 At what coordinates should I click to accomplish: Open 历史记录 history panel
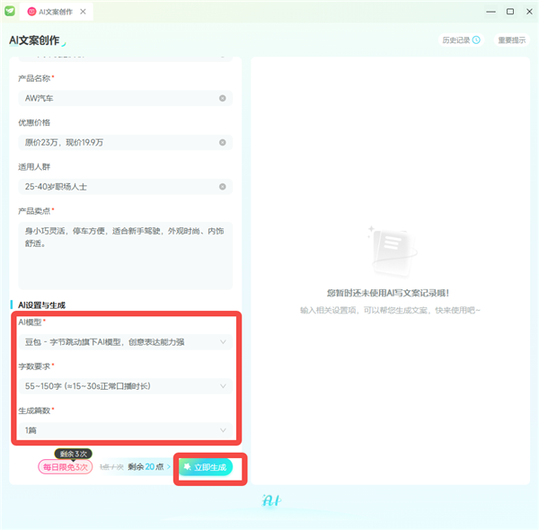pos(460,40)
